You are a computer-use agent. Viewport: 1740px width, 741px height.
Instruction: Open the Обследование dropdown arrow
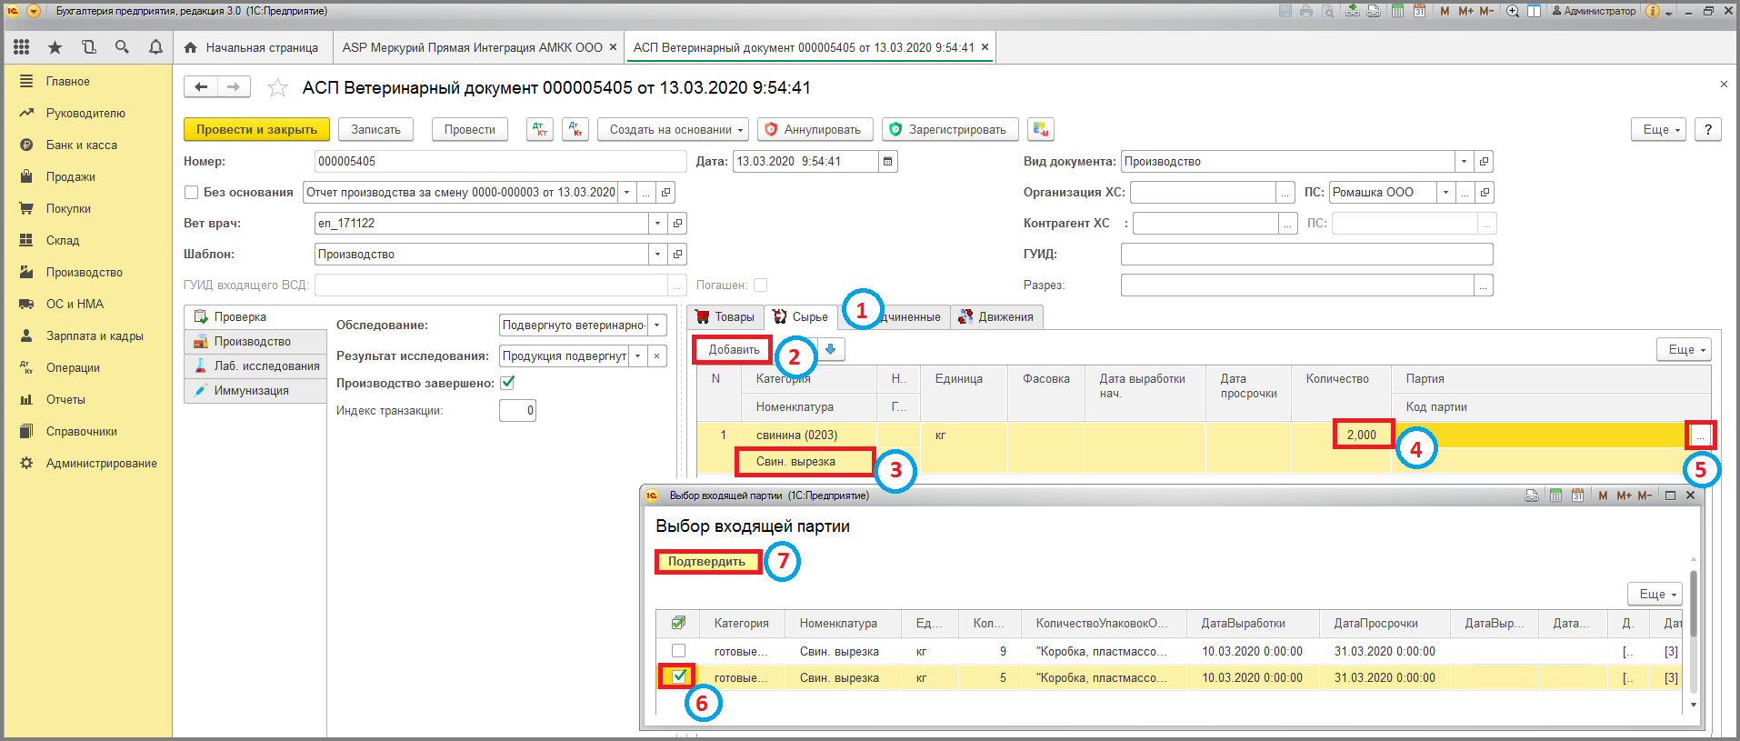(657, 325)
